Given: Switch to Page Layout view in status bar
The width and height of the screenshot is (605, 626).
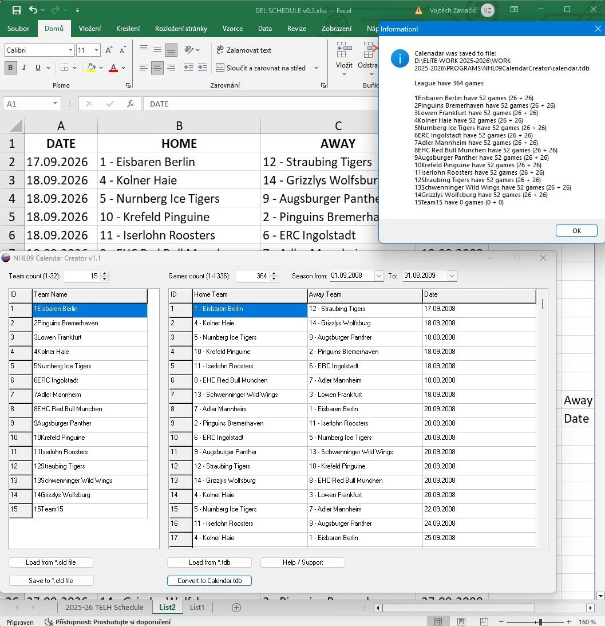Looking at the screenshot, I should (x=461, y=621).
